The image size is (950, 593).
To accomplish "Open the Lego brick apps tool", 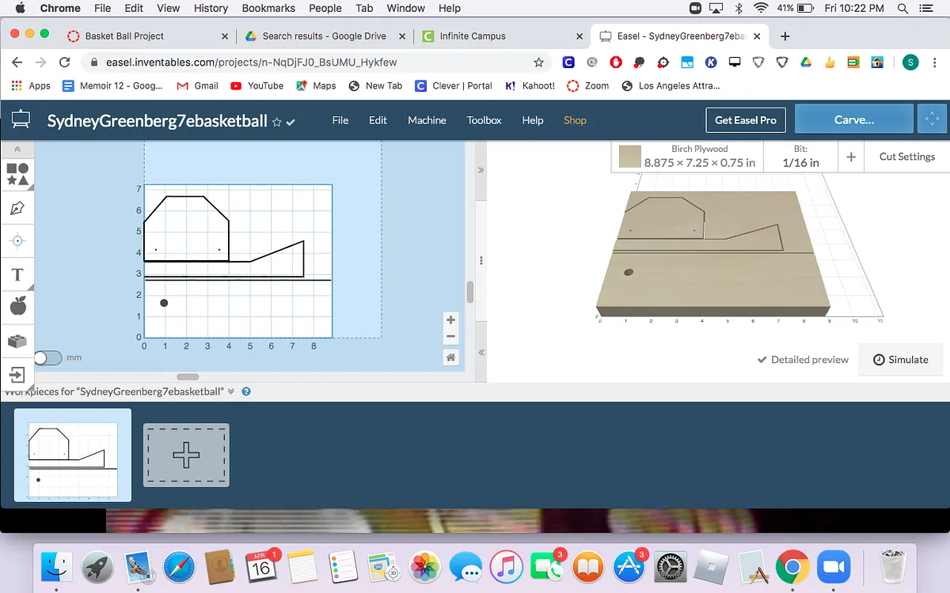I will 17,341.
